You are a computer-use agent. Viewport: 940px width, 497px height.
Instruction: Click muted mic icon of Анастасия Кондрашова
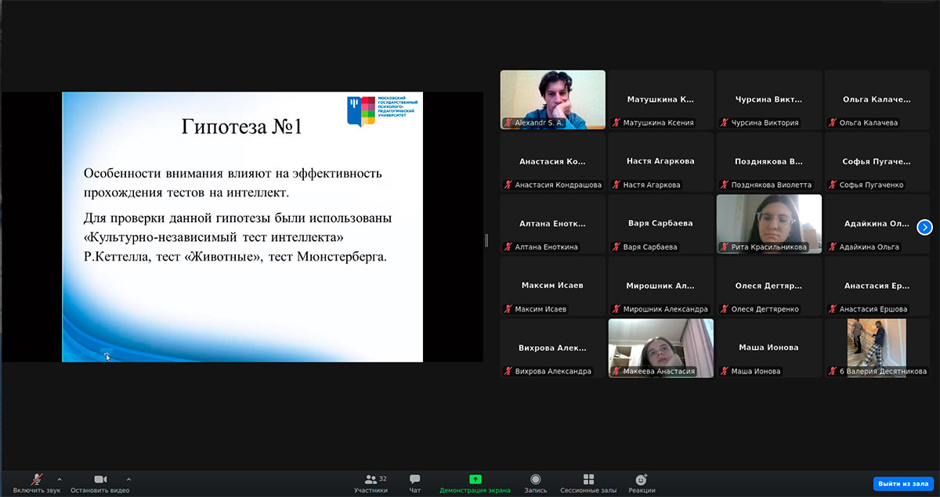[x=508, y=185]
